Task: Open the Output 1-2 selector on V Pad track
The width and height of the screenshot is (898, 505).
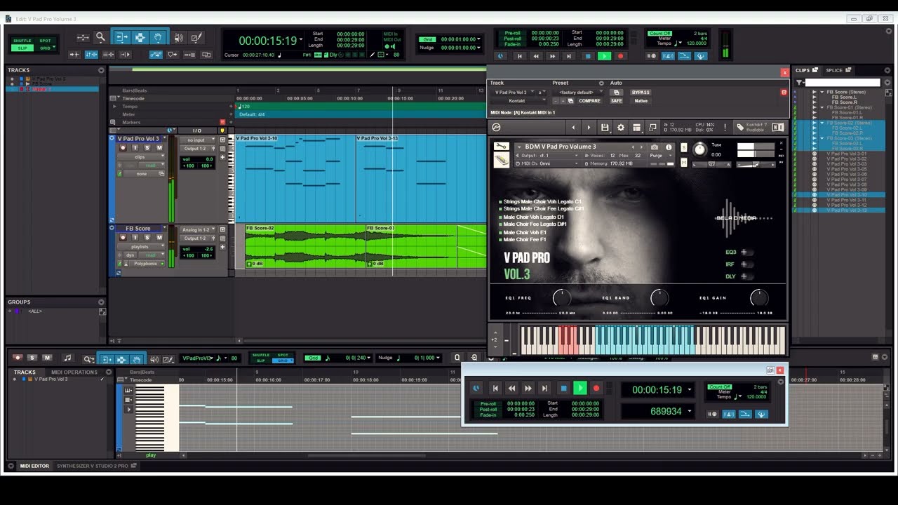Action: [197, 149]
